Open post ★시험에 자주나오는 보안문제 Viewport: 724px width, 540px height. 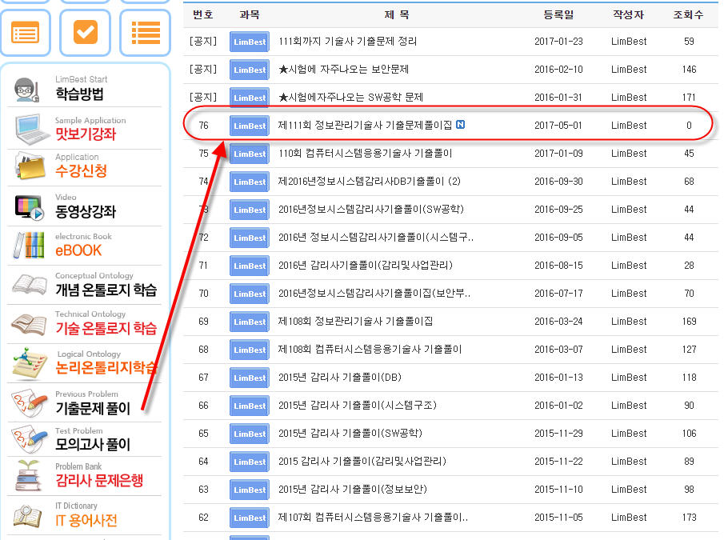[x=343, y=70]
